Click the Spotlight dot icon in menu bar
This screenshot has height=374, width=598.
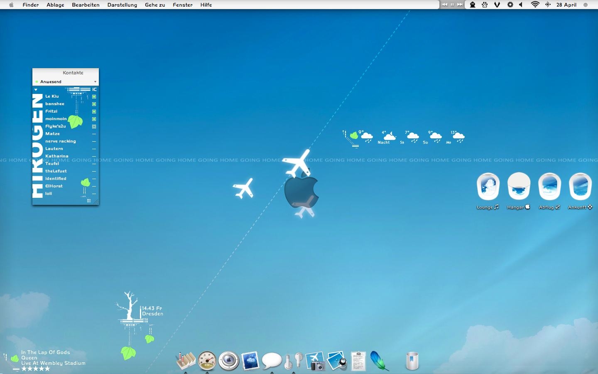[x=586, y=5]
